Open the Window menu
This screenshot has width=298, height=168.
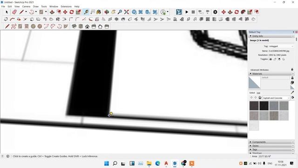point(54,7)
